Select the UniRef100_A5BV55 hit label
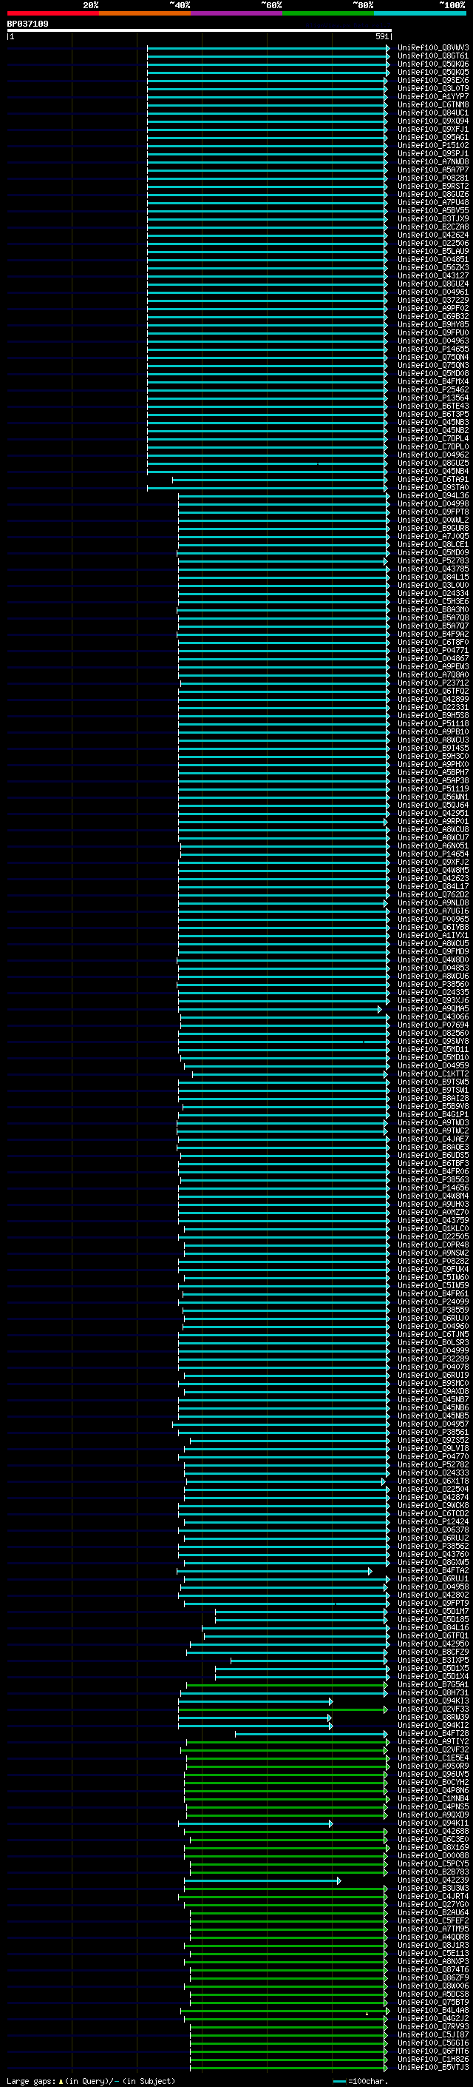Viewport: 473px width, 2087px height. coord(432,211)
